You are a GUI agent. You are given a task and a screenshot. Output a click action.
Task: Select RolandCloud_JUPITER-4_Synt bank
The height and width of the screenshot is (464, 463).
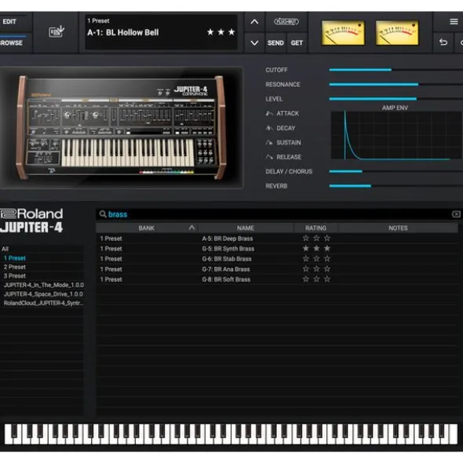click(43, 303)
